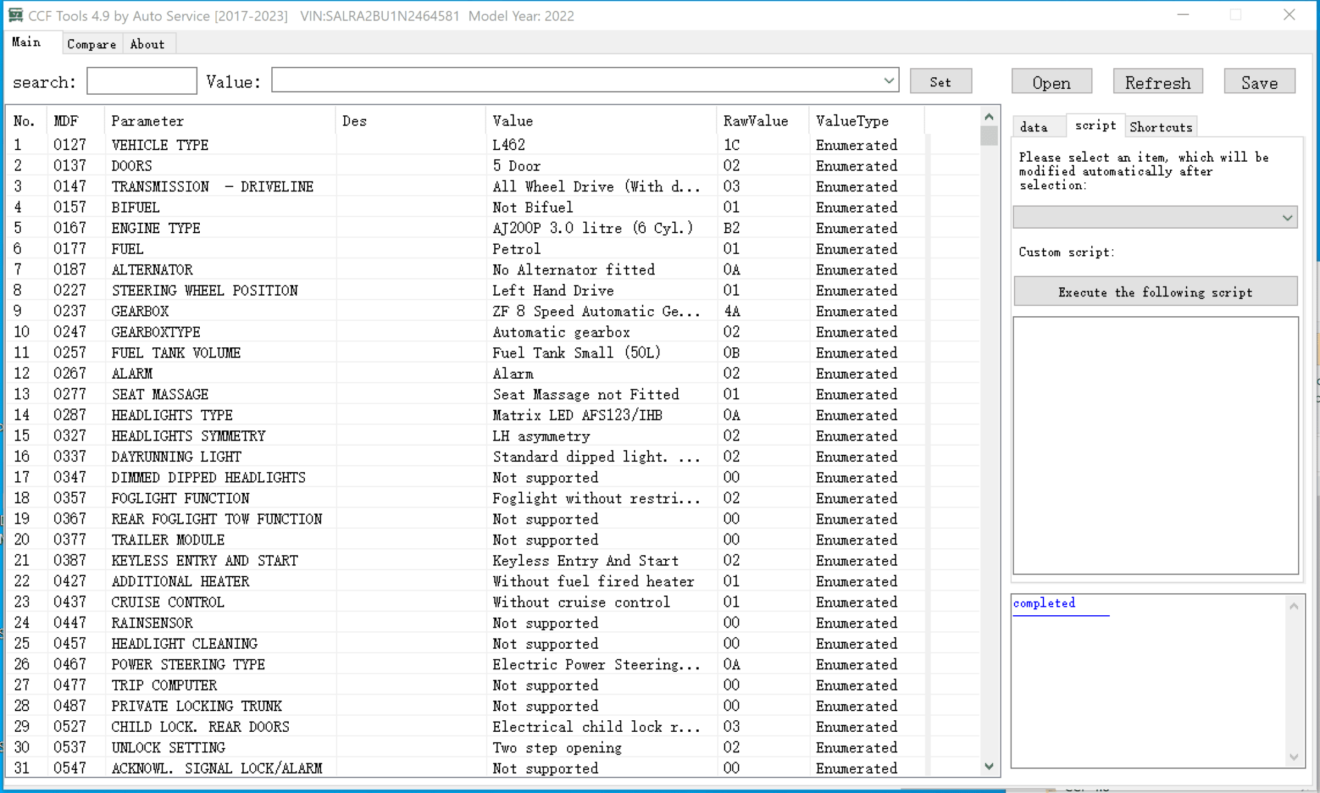The width and height of the screenshot is (1320, 793).
Task: Click inside the custom script text area
Action: tap(1154, 444)
